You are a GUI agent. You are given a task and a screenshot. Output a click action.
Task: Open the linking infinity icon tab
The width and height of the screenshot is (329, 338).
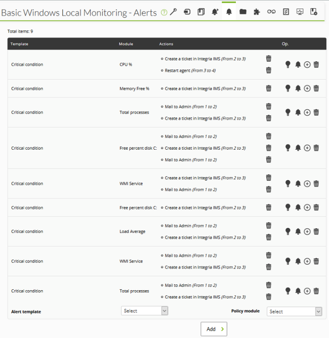[x=271, y=12]
